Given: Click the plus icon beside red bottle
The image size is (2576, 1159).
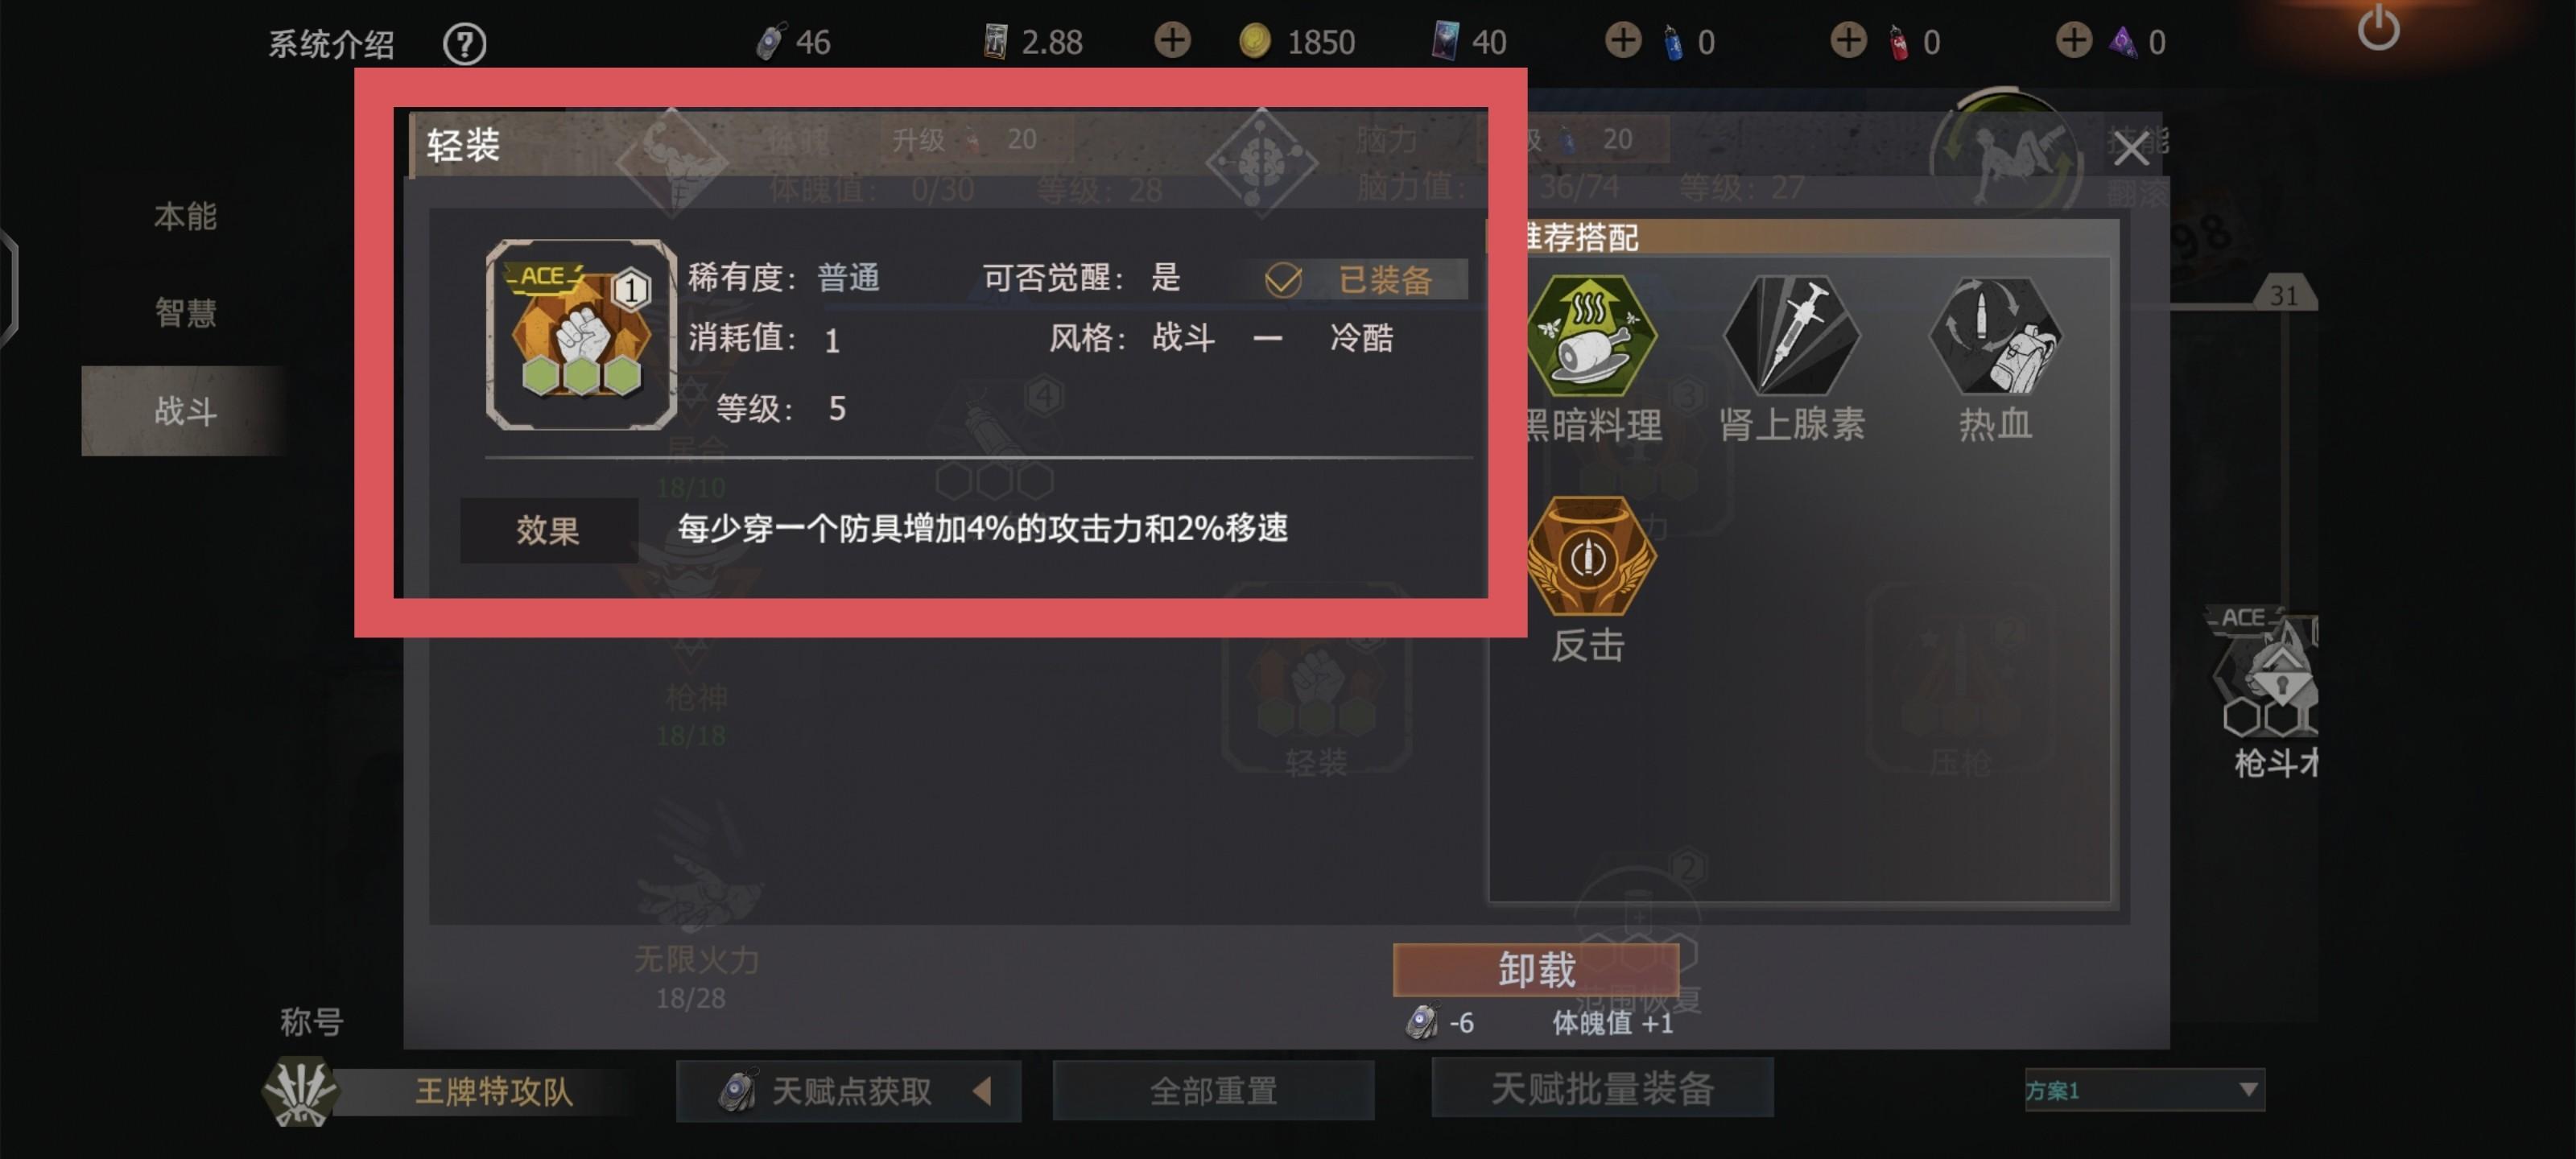Looking at the screenshot, I should tap(1848, 41).
